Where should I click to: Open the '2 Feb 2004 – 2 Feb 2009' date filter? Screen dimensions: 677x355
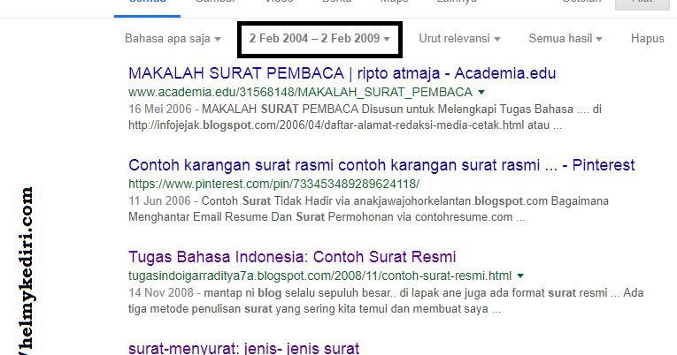[x=319, y=39]
